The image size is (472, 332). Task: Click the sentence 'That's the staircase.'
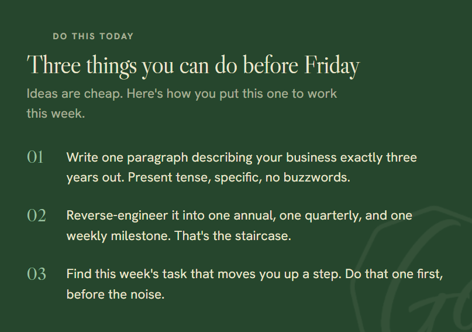pyautogui.click(x=233, y=236)
